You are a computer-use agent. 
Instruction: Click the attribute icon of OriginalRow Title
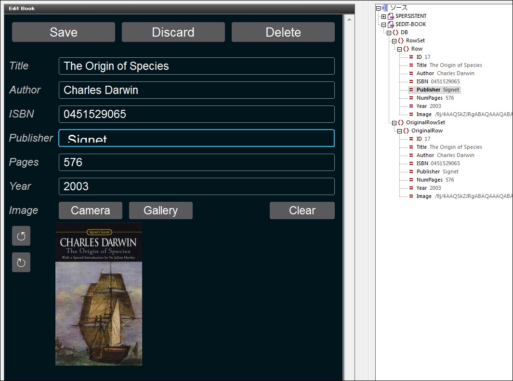coord(411,147)
